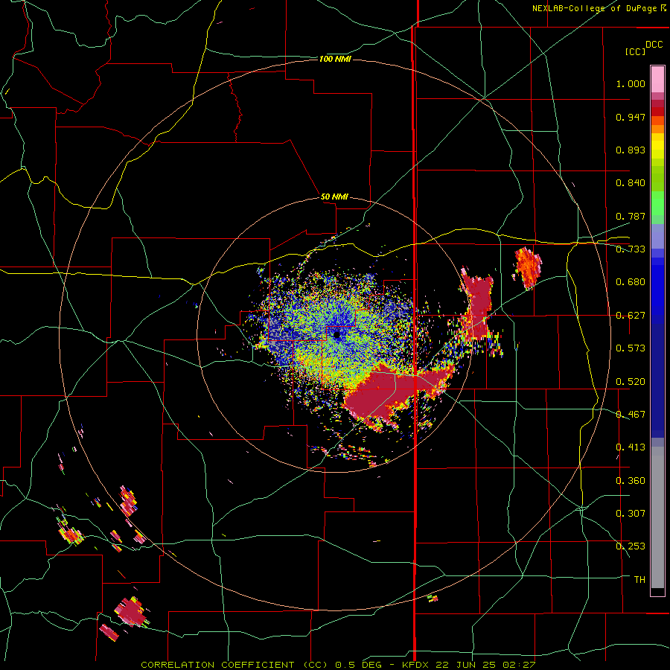
Task: Click the [CC] unit label by the legend
Action: (635, 51)
